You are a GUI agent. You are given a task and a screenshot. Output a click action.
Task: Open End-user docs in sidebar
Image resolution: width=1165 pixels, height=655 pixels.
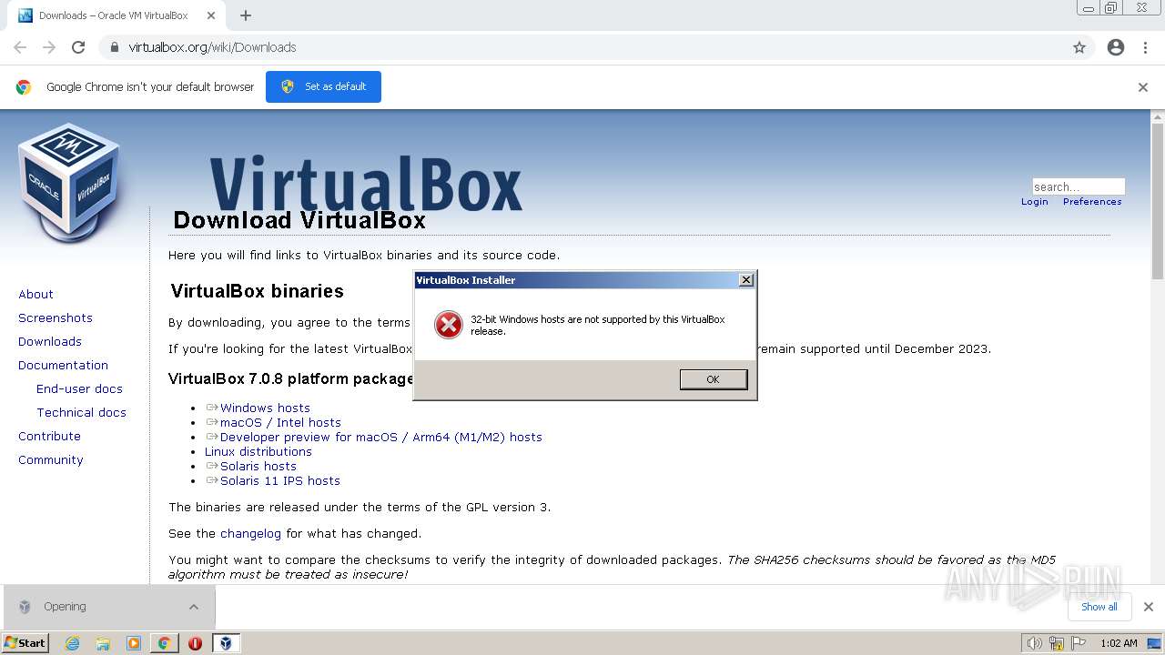(79, 388)
